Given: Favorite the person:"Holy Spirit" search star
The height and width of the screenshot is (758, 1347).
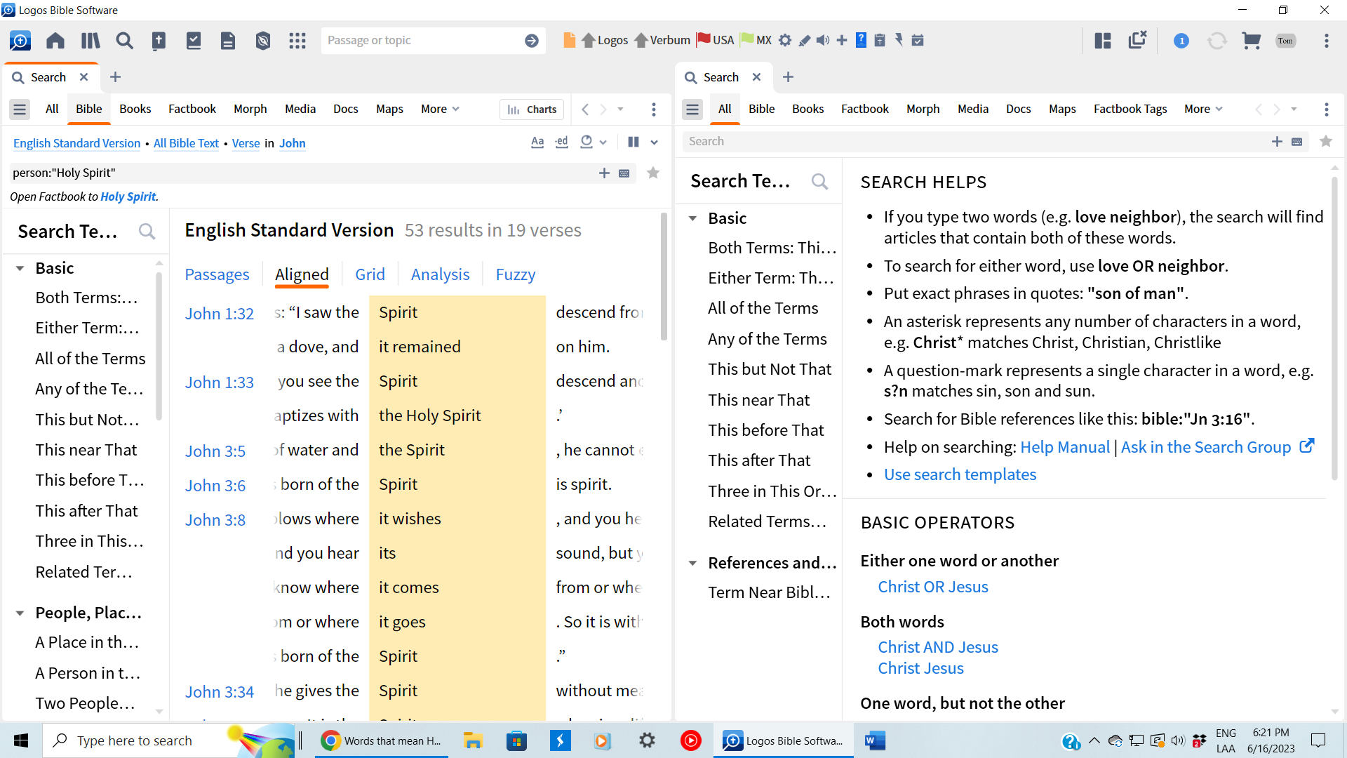Looking at the screenshot, I should point(653,173).
